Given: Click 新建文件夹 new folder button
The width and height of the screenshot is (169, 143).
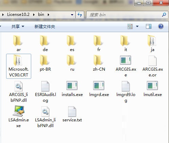Looking at the screenshot, I should (45, 27).
